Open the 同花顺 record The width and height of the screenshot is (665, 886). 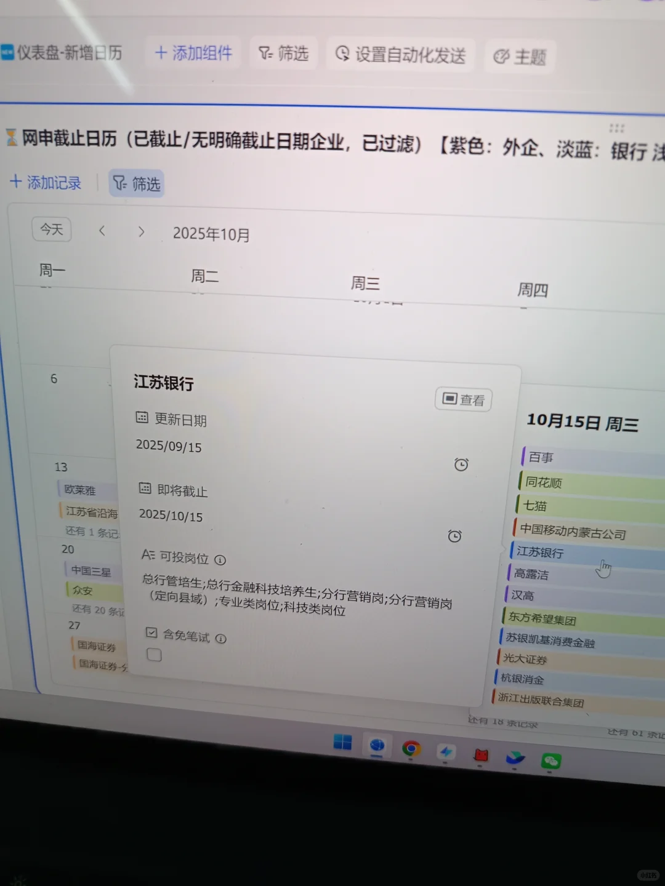[x=591, y=484]
